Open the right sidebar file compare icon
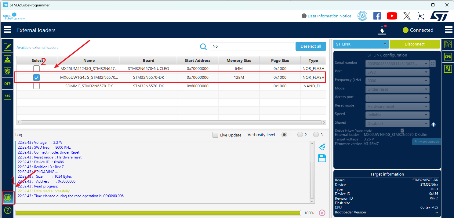 tap(448, 45)
